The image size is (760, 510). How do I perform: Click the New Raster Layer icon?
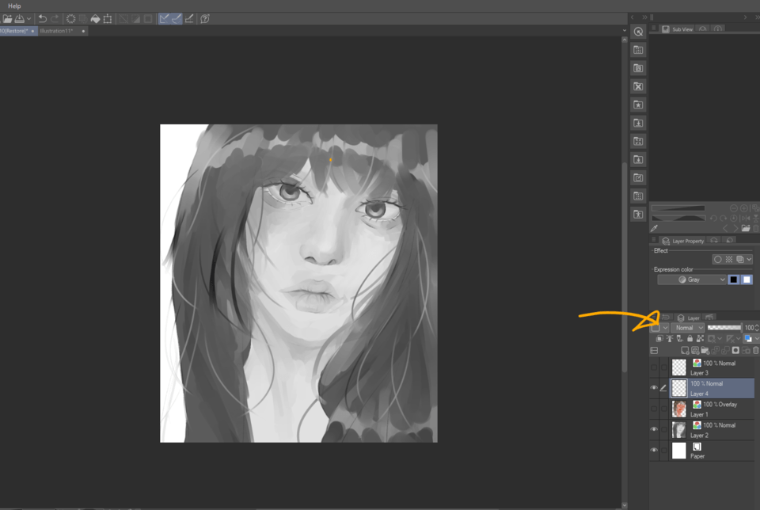coord(686,350)
